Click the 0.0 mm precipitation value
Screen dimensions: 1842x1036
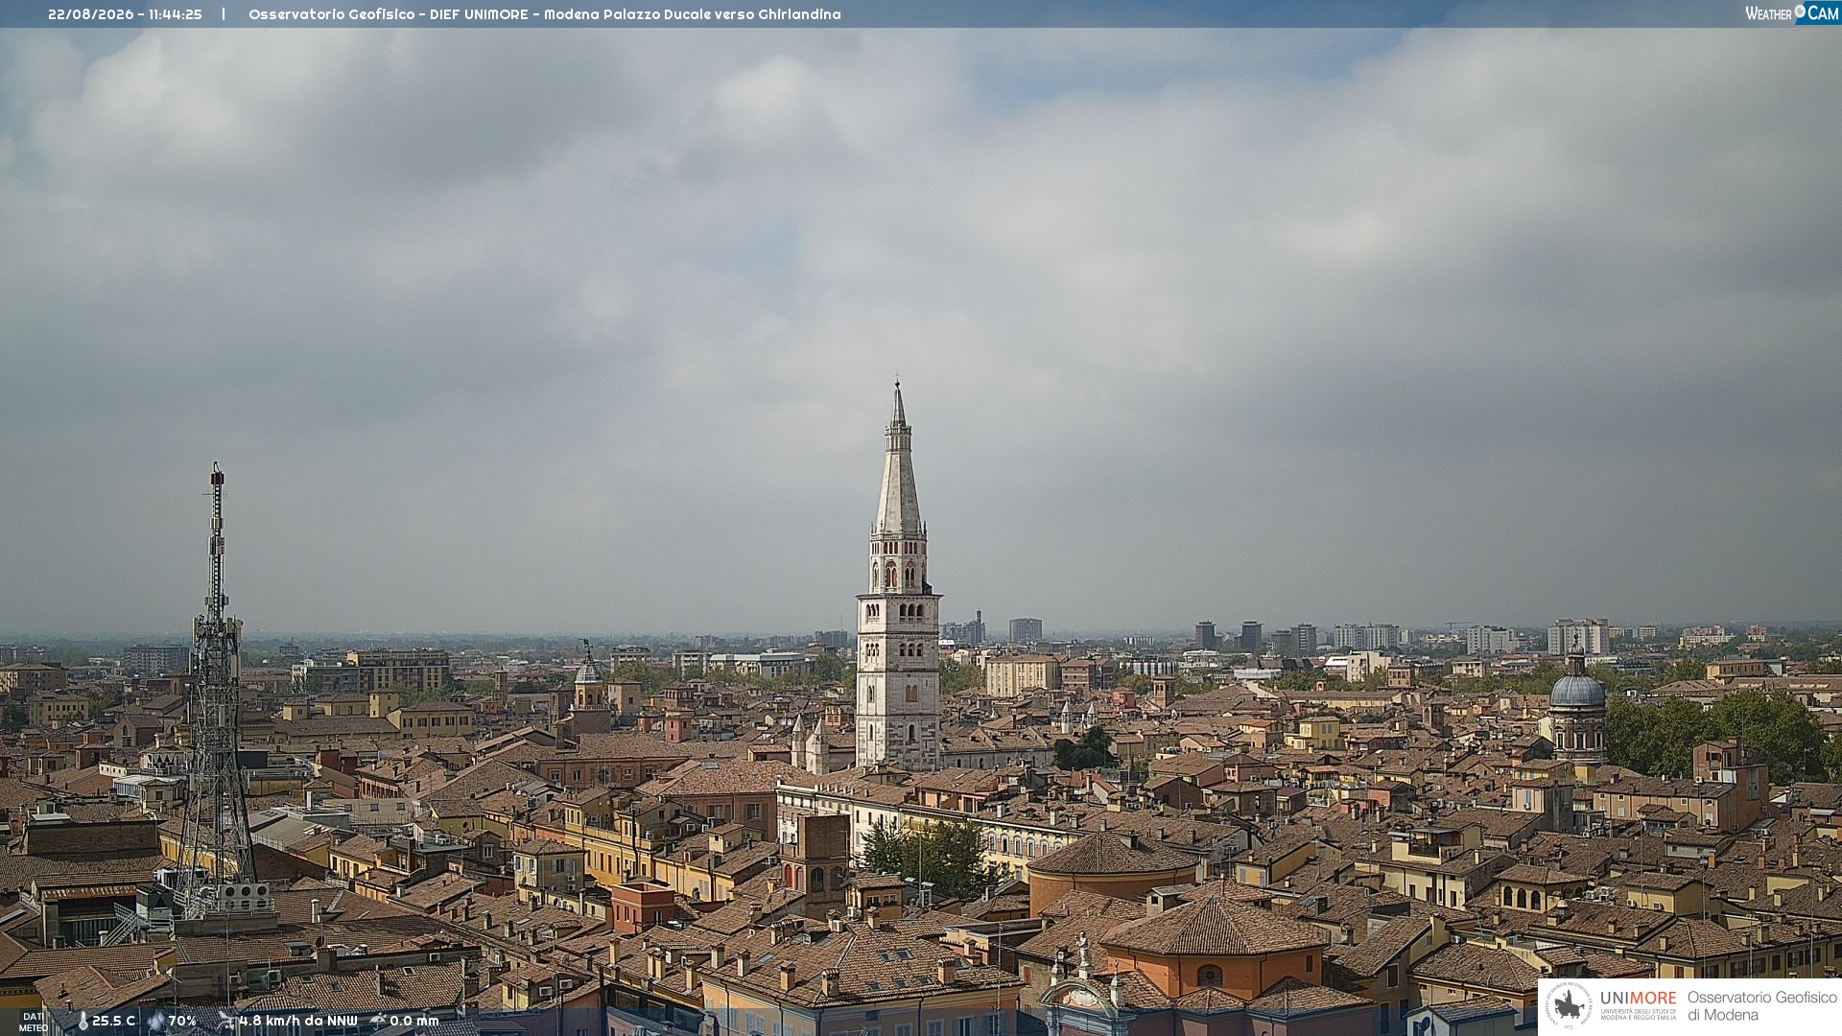pyautogui.click(x=414, y=1022)
